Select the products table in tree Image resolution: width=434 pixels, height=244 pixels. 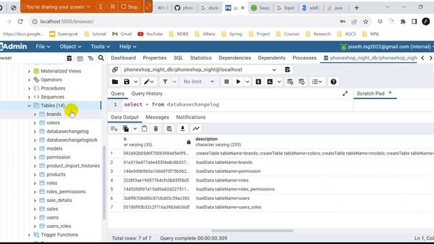[x=56, y=175]
